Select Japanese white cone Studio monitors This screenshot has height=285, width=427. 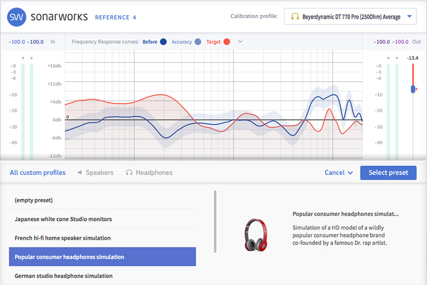102,219
